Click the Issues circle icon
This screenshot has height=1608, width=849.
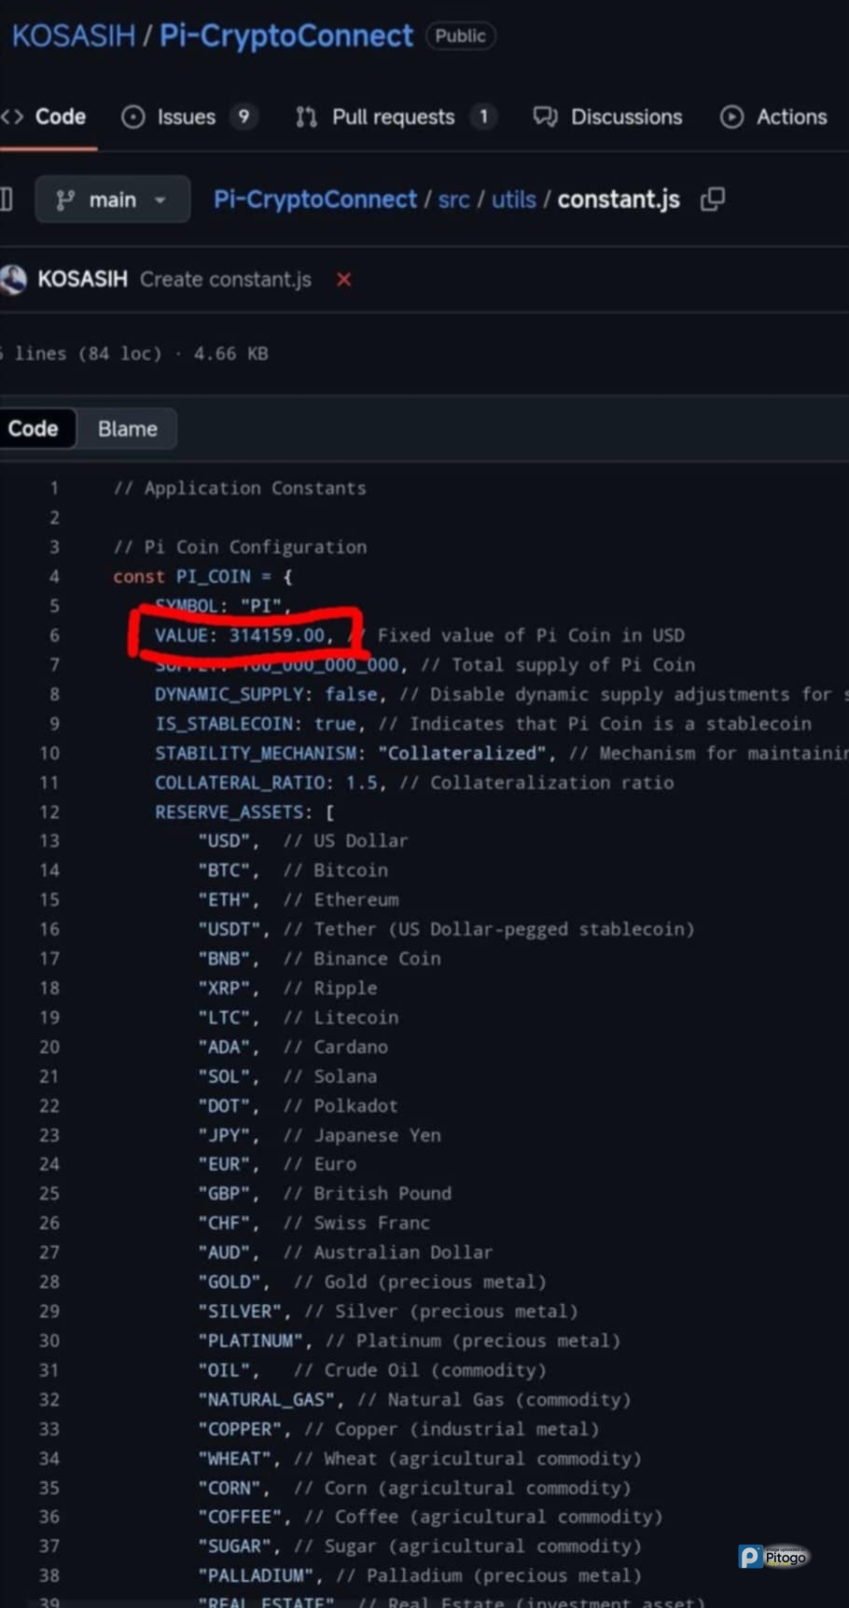click(133, 117)
